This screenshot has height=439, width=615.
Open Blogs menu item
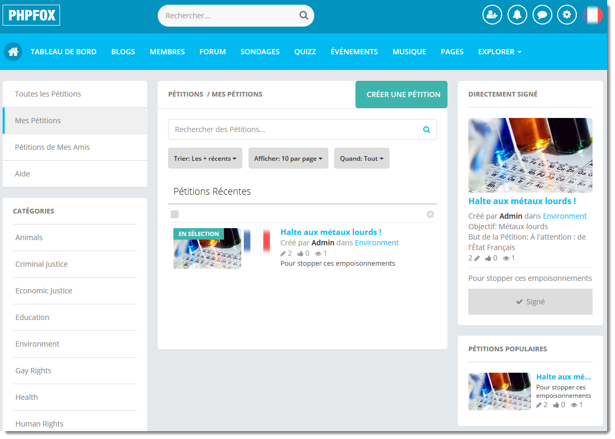(123, 52)
